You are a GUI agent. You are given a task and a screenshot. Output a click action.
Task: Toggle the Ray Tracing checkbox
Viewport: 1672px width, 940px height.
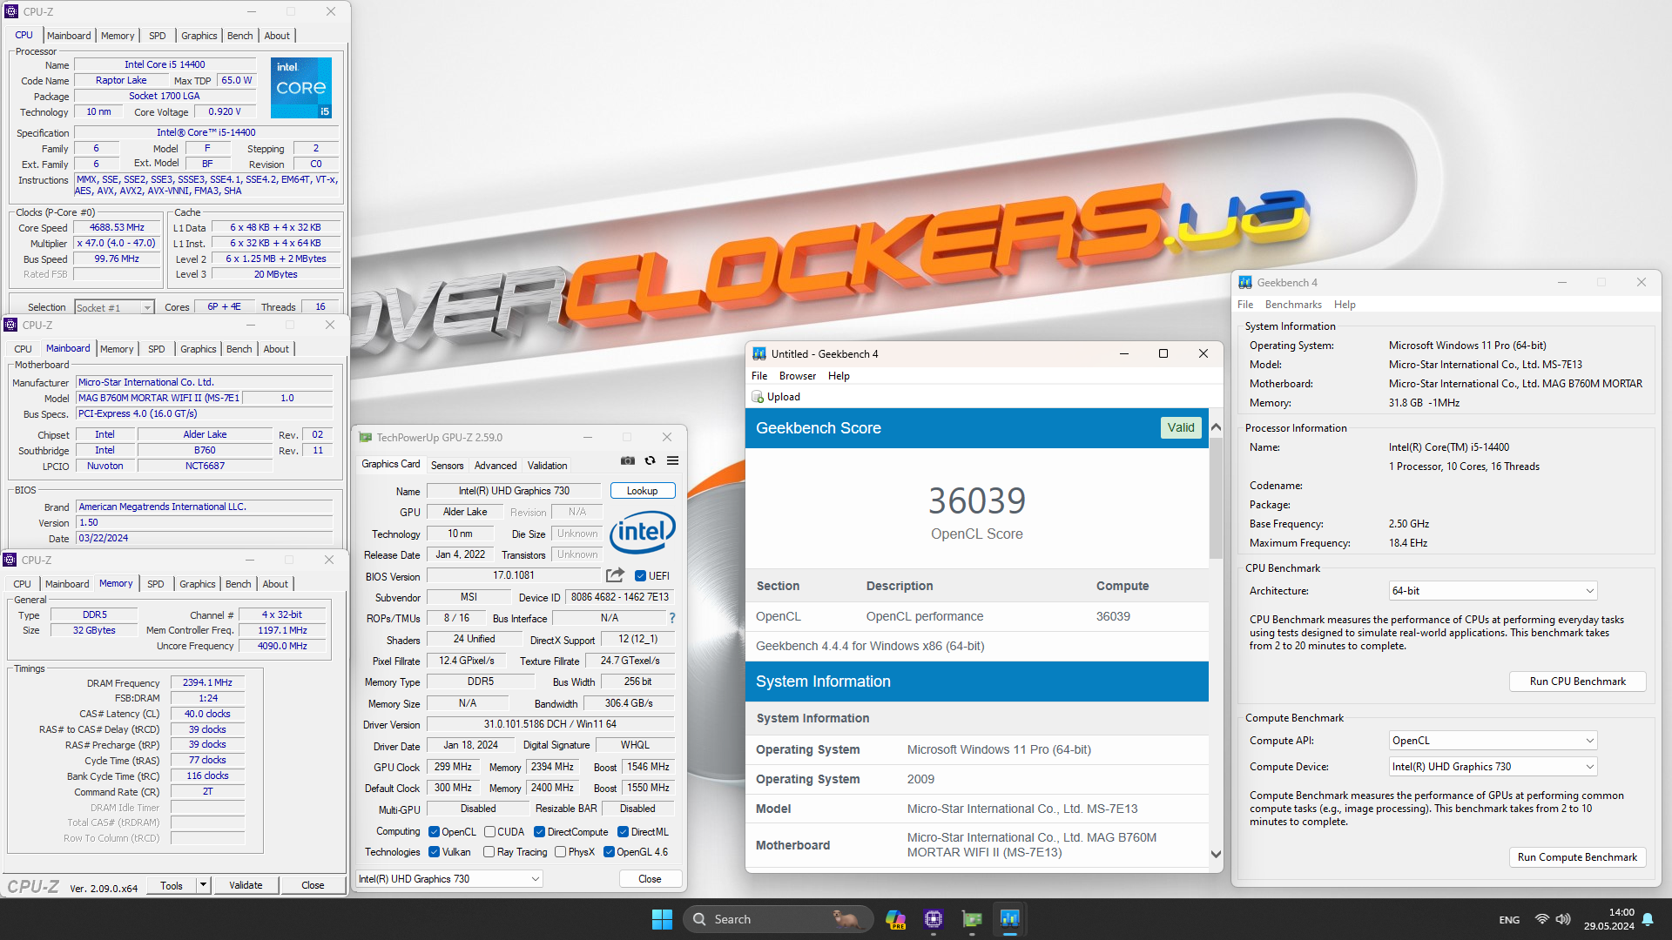pyautogui.click(x=489, y=852)
